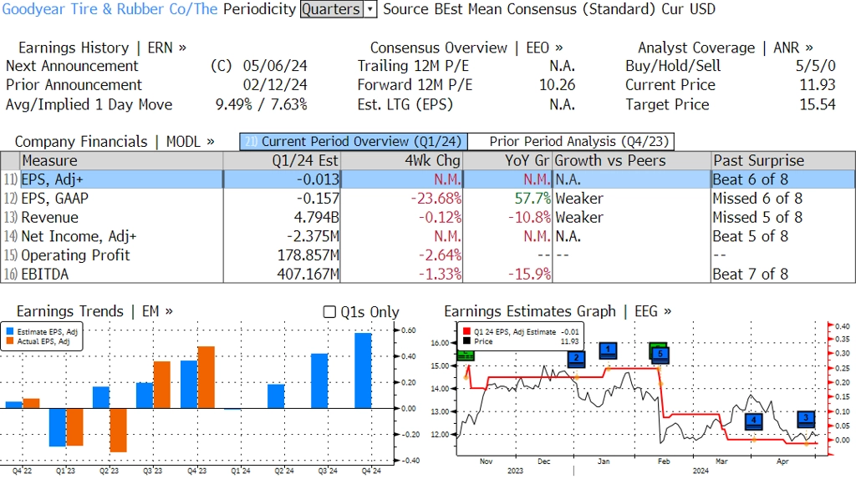Click orange Actual EPS, Adj legend swatch
This screenshot has width=856, height=479.
click(9, 341)
